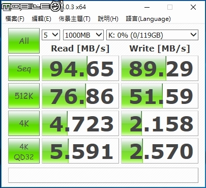This screenshot has width=206, height=188.
Task: Open the 1000MB test size dropdown
Action: point(83,35)
